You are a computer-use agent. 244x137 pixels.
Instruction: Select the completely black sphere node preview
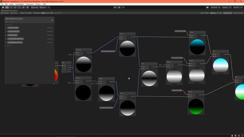coord(83,92)
